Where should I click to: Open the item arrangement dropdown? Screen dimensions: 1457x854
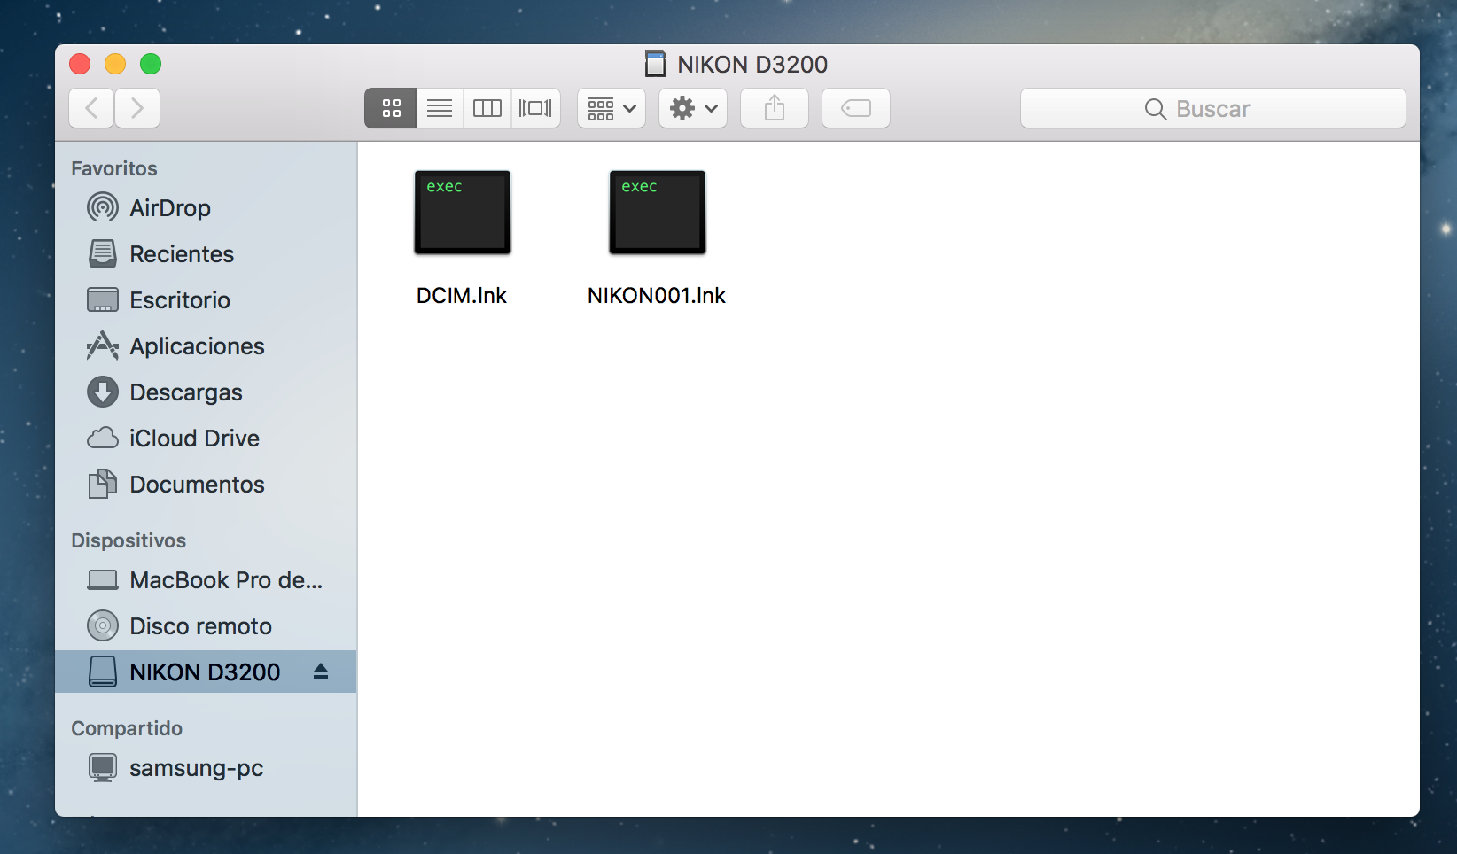click(x=612, y=108)
